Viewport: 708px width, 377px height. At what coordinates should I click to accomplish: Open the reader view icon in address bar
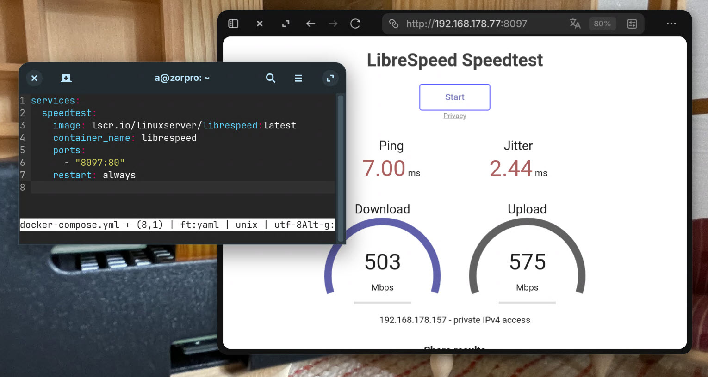pos(632,24)
